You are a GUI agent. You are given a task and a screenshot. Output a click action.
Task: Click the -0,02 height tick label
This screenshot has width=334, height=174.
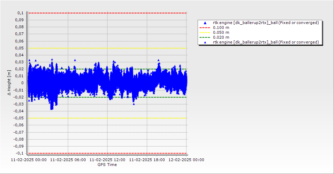18,97
